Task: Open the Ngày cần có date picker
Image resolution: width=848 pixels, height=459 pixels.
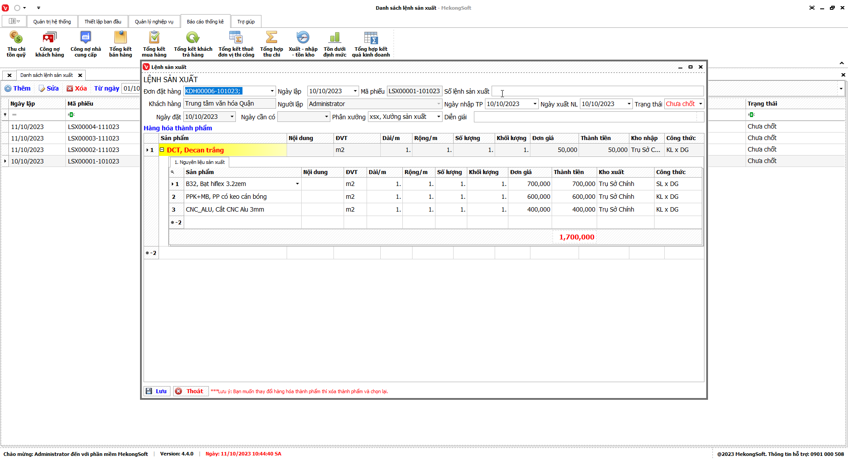Action: click(326, 117)
